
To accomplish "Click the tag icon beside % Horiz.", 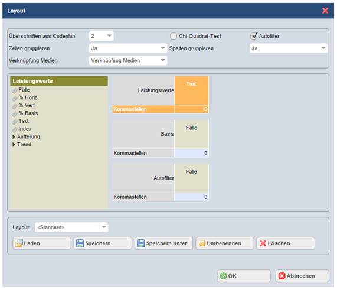I will 15,98.
